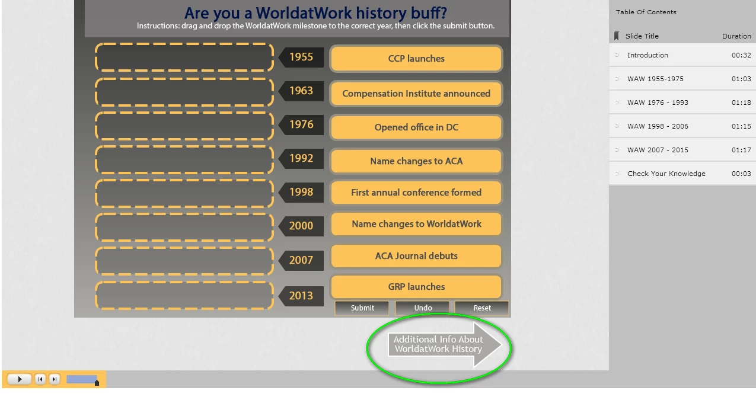Click the empty drop zone for 2000
Image resolution: width=756 pixels, height=400 pixels.
(184, 227)
